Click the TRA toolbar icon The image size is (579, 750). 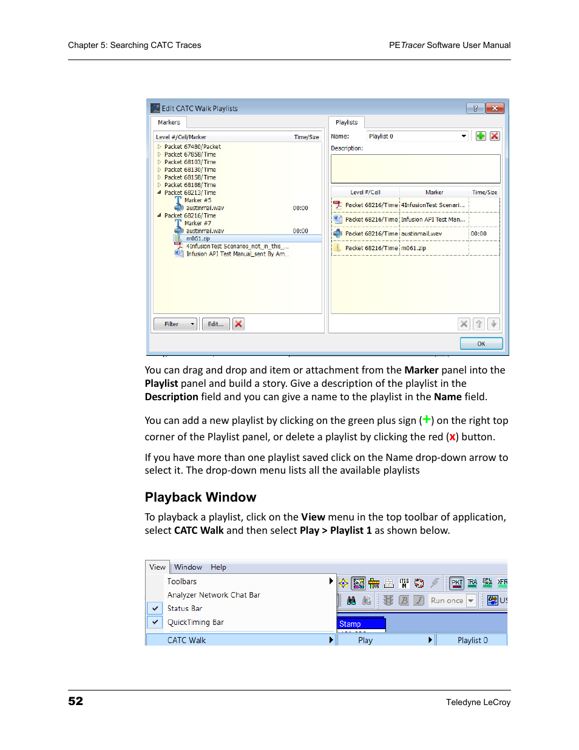(x=472, y=583)
